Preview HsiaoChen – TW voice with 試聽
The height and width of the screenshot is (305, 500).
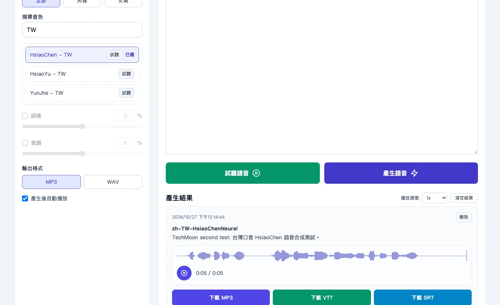tap(115, 55)
